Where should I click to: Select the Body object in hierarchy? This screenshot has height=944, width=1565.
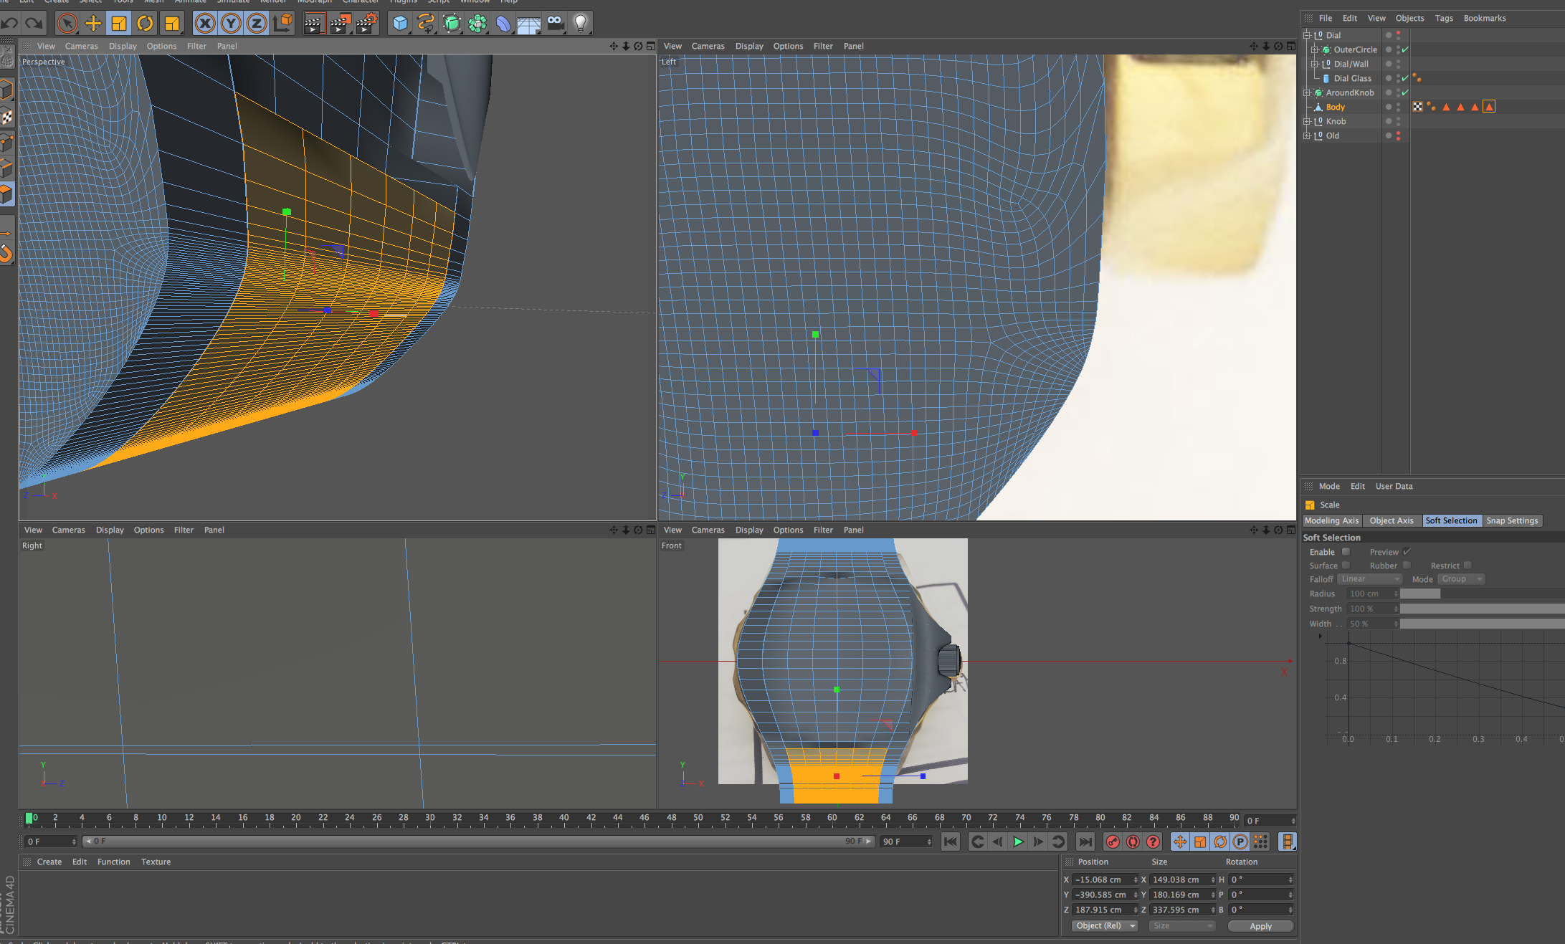point(1335,107)
